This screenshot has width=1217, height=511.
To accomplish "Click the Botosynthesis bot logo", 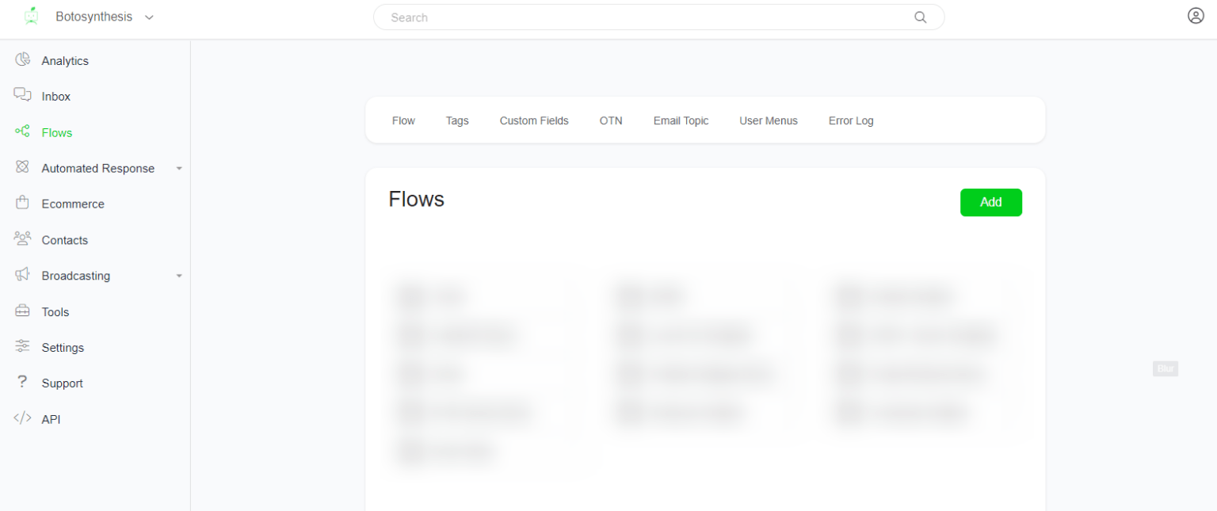I will (31, 15).
